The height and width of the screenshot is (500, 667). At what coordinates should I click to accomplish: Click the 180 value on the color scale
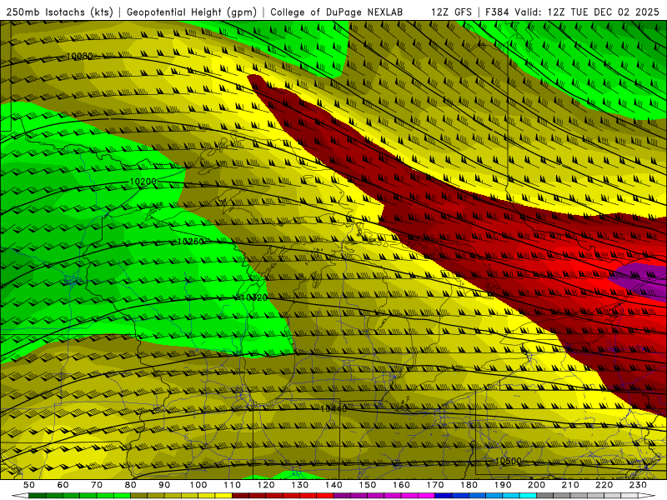[469, 485]
